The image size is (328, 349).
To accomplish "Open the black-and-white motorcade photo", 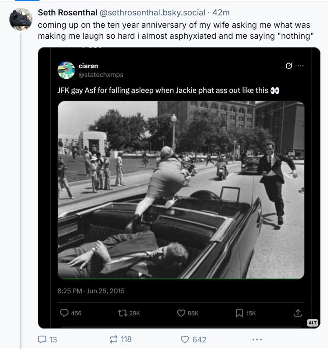I will tap(181, 190).
